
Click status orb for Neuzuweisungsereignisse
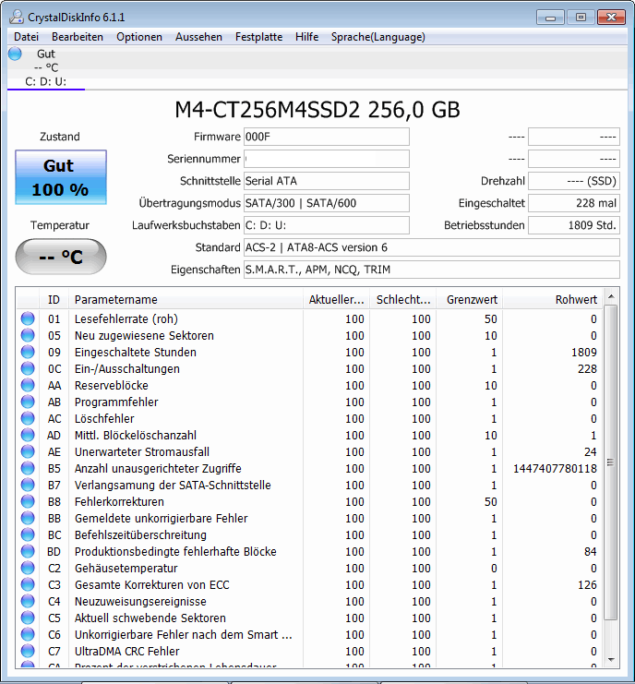pyautogui.click(x=28, y=601)
